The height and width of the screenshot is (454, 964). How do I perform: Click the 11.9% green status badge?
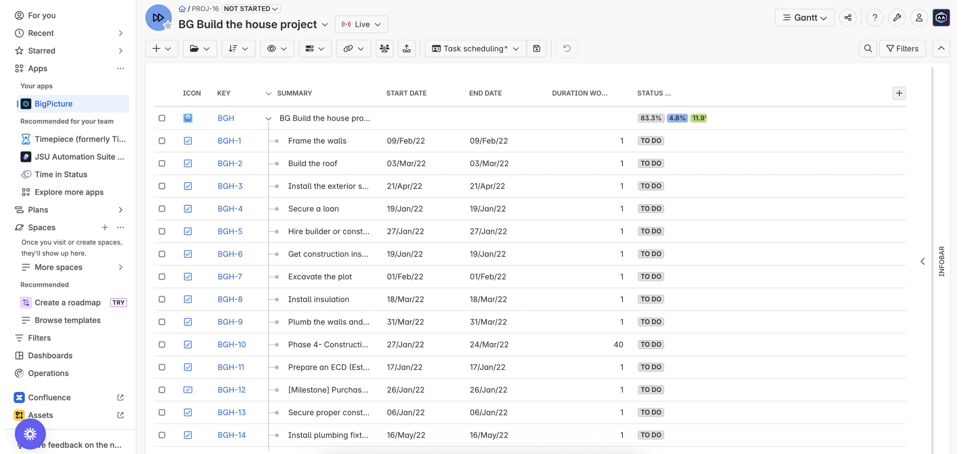[x=698, y=118]
